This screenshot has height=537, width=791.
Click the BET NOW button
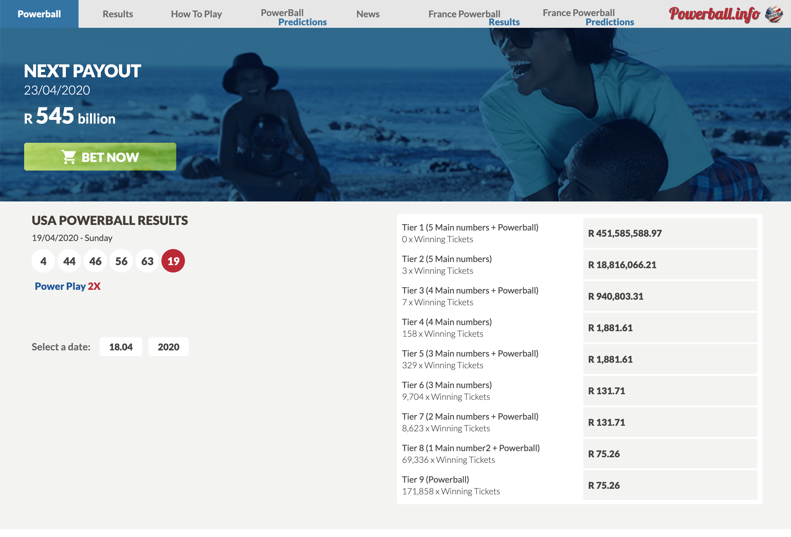[x=100, y=157]
